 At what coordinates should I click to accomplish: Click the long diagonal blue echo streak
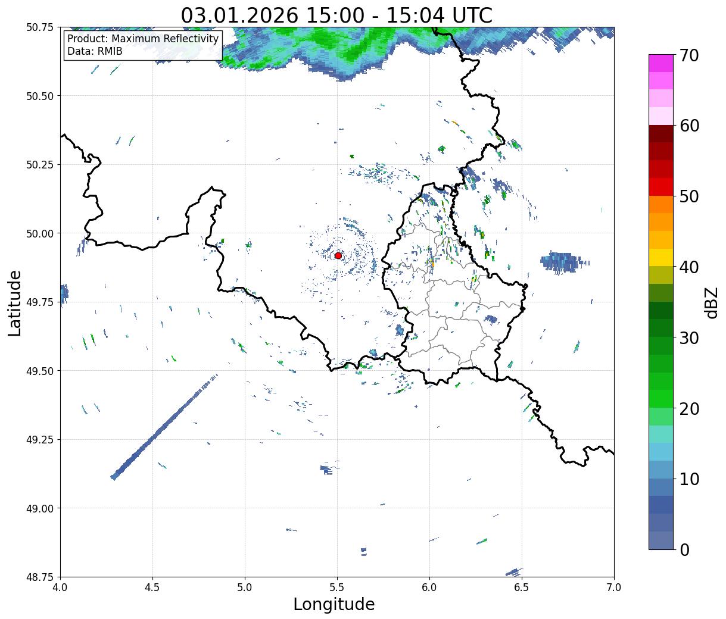164,427
